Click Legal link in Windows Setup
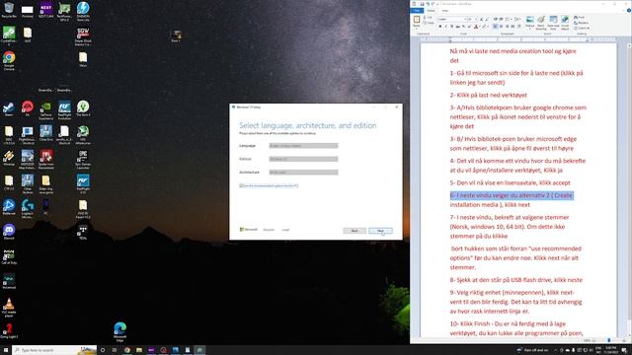 click(x=285, y=230)
